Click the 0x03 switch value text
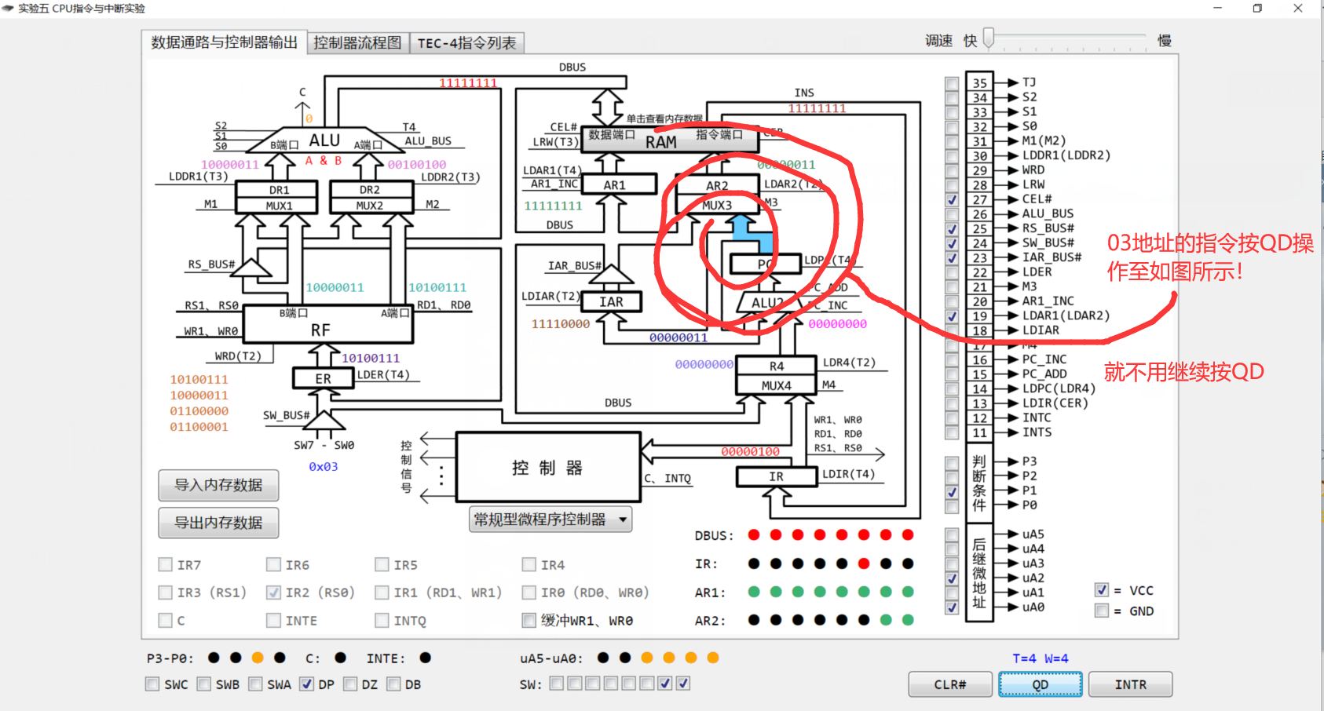Viewport: 1324px width, 711px height. point(323,467)
